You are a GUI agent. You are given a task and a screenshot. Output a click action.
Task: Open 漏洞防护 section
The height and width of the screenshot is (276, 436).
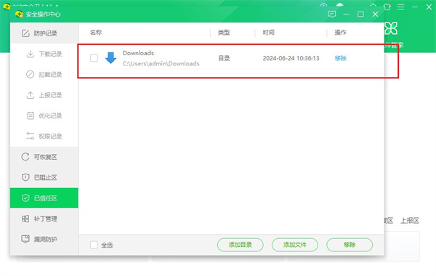[x=44, y=239]
